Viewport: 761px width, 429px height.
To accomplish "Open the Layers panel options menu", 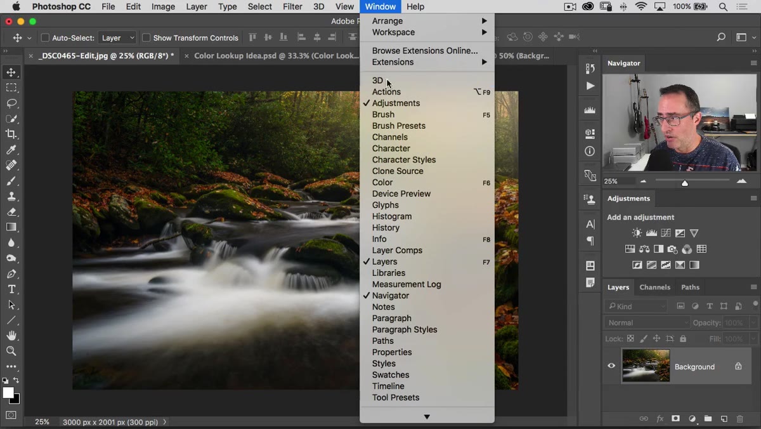I will [753, 287].
